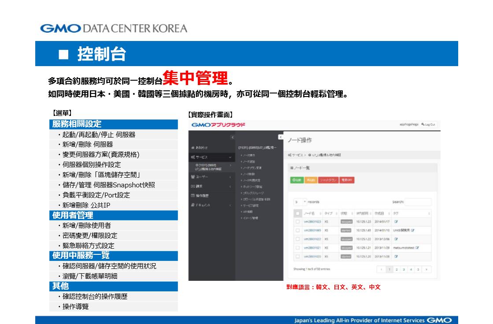
Task: Expand the ユーザー sidebar section chevron
Action: [x=230, y=177]
